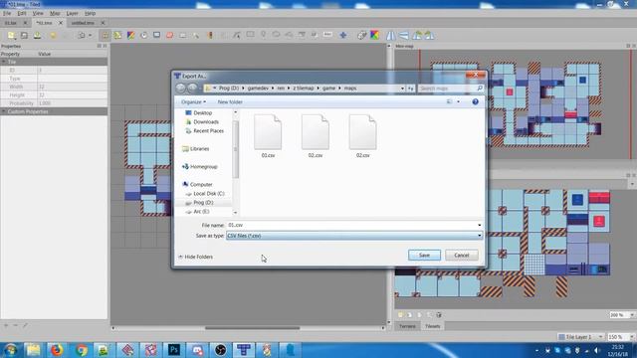Open the File menu
The height and width of the screenshot is (358, 637).
click(x=7, y=13)
